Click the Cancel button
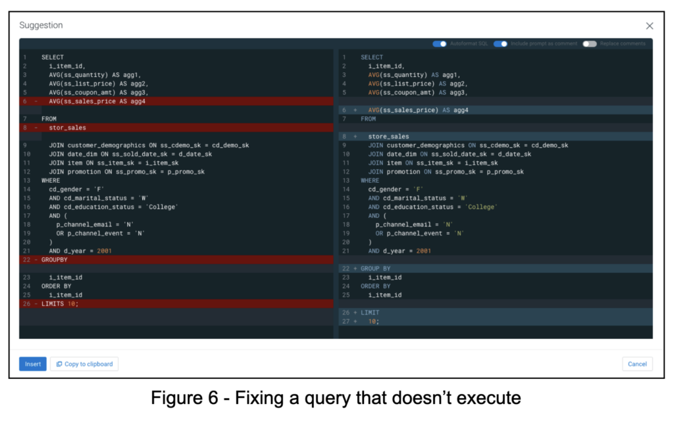 [x=636, y=364]
